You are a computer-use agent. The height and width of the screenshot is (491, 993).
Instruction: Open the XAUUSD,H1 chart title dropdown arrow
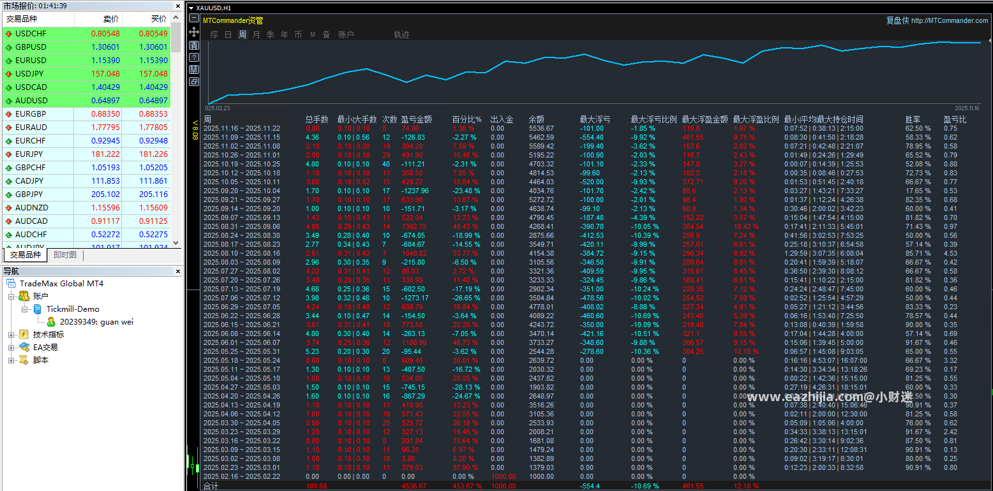tap(191, 8)
